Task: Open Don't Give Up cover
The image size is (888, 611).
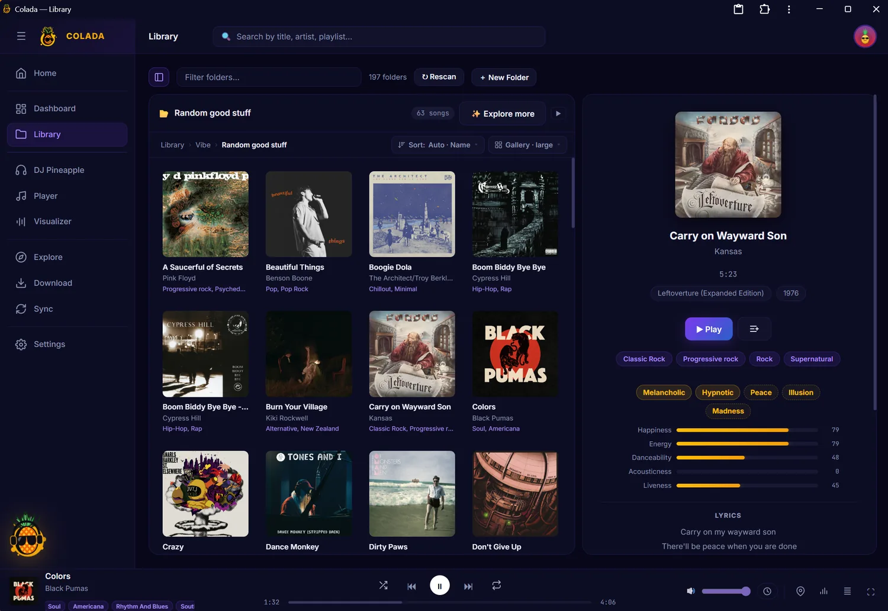Action: point(515,494)
